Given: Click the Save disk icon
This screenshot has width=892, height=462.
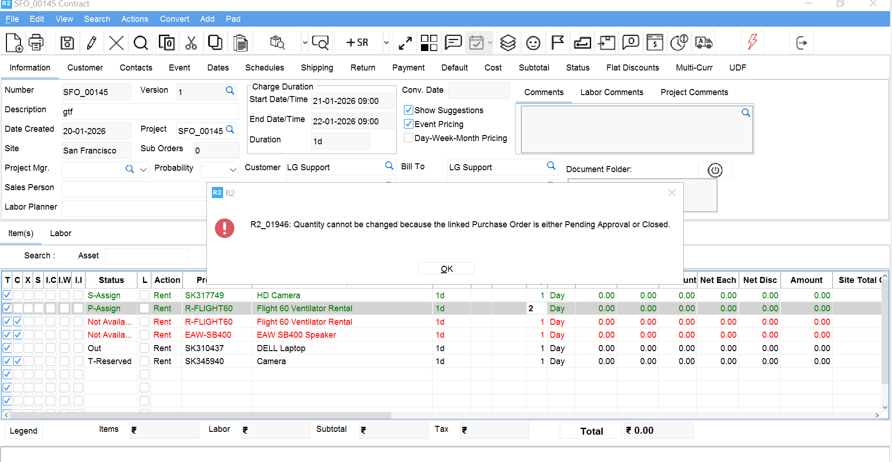Looking at the screenshot, I should pos(67,43).
